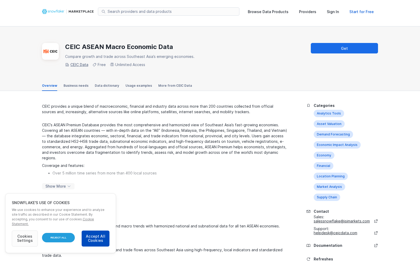This screenshot has height=262, width=420.
Task: Click the bookmark icon next to Categories
Action: (308, 106)
